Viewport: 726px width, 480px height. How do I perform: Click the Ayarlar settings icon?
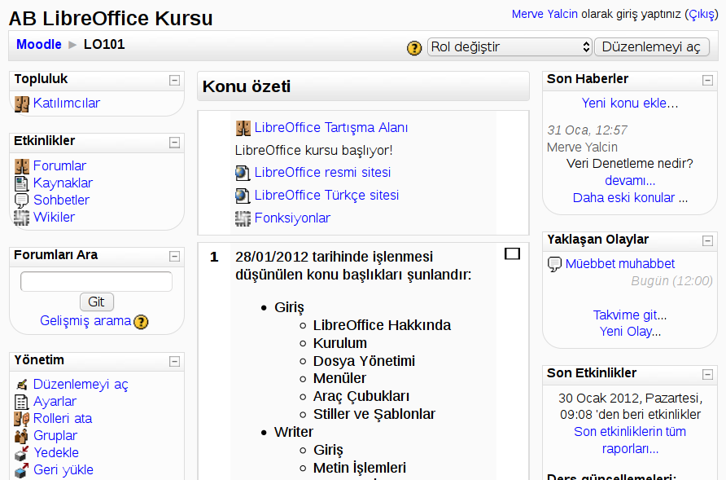(22, 402)
